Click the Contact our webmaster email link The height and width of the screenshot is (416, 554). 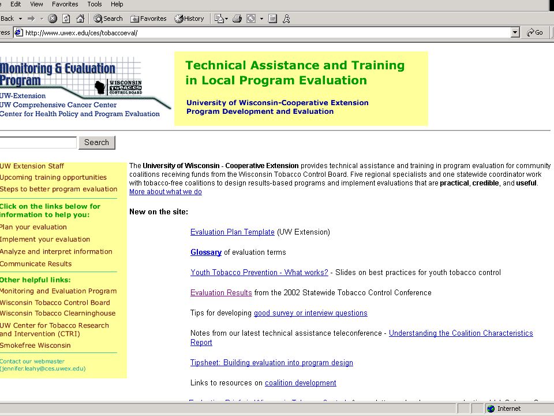click(42, 365)
